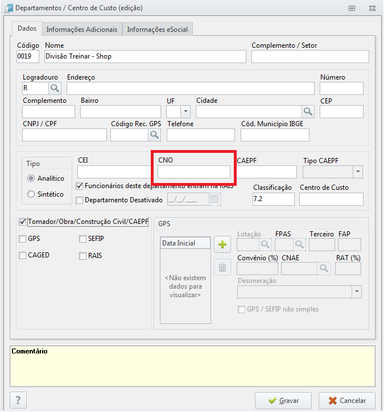Image resolution: width=384 pixels, height=412 pixels.
Task: Click the Departamento Desativado date field
Action: tap(188, 199)
